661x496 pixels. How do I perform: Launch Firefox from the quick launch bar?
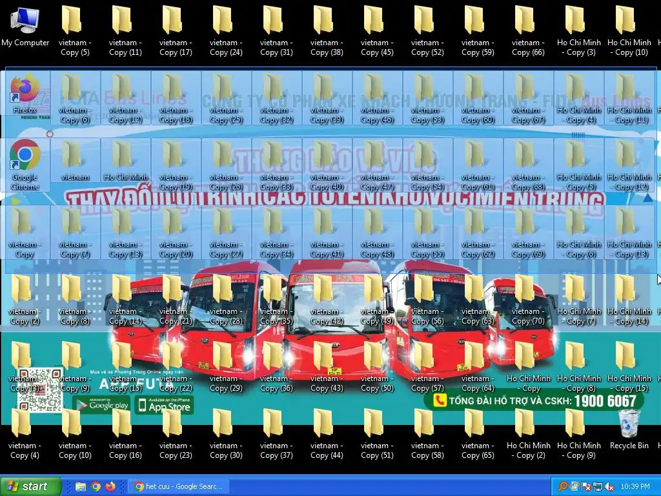(111, 486)
